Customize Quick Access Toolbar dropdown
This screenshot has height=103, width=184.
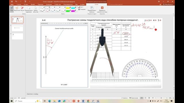30,1
